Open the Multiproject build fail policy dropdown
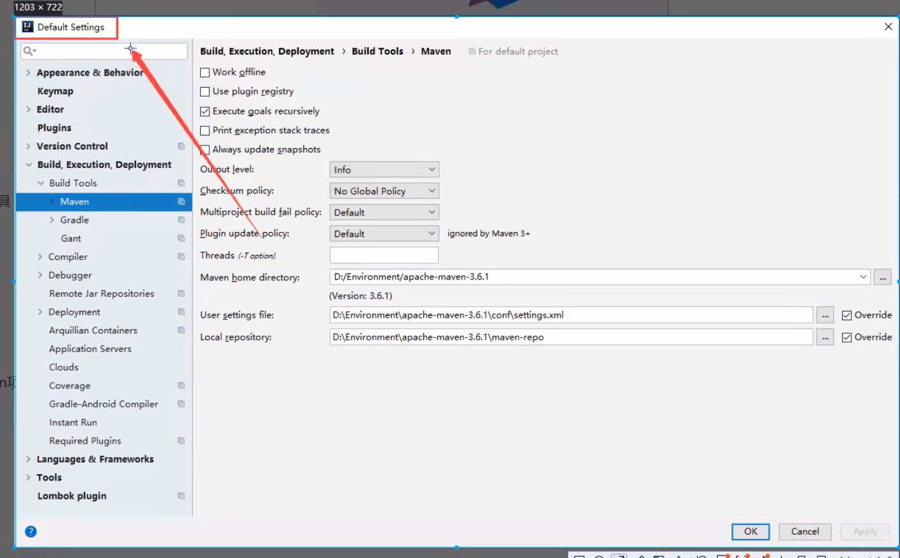The image size is (900, 558). [384, 212]
